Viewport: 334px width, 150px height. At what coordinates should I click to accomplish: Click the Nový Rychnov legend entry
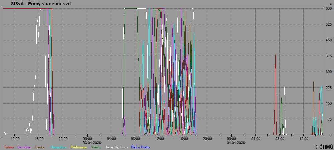(x=117, y=147)
